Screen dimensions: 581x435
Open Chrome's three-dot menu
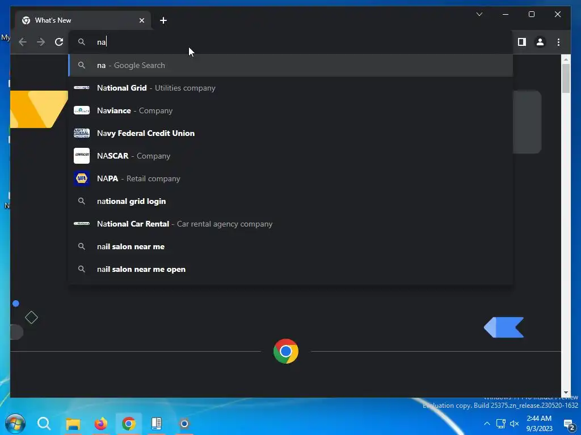click(x=558, y=42)
